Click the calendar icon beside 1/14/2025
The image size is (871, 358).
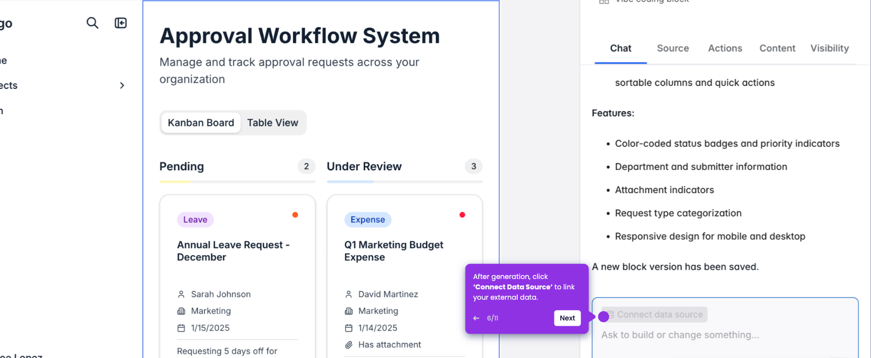tap(349, 328)
